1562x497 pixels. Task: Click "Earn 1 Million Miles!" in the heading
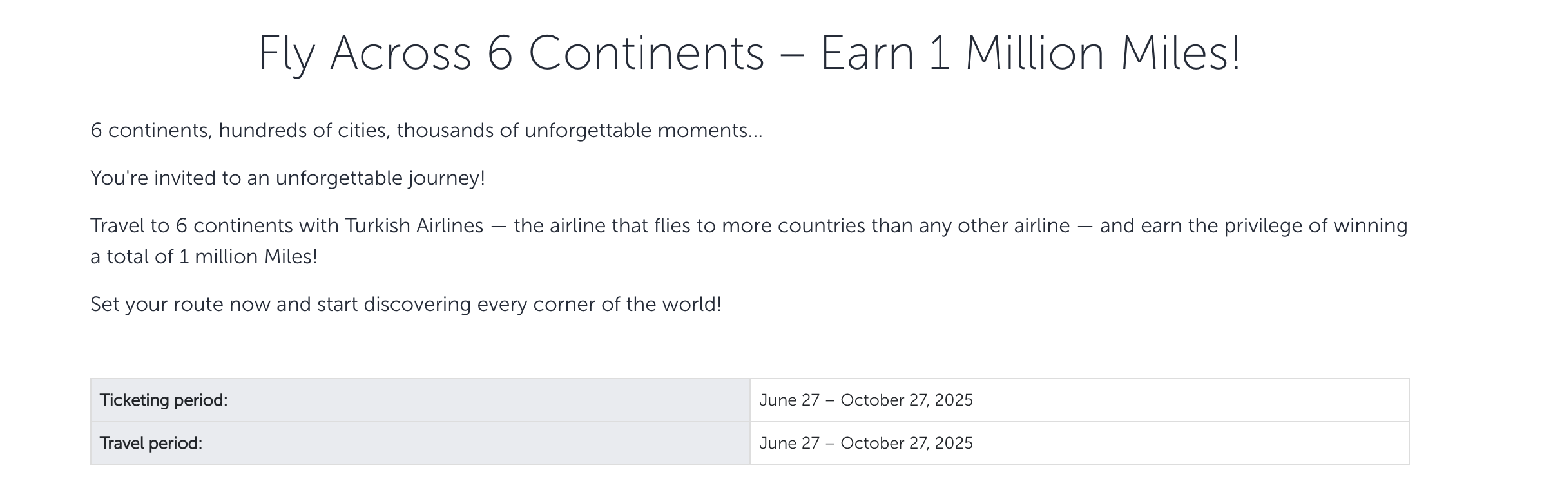tap(1030, 53)
